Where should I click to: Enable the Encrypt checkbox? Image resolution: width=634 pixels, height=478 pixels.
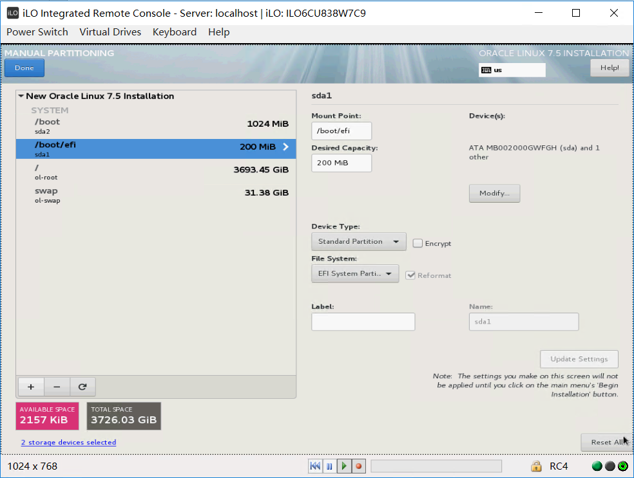point(418,243)
